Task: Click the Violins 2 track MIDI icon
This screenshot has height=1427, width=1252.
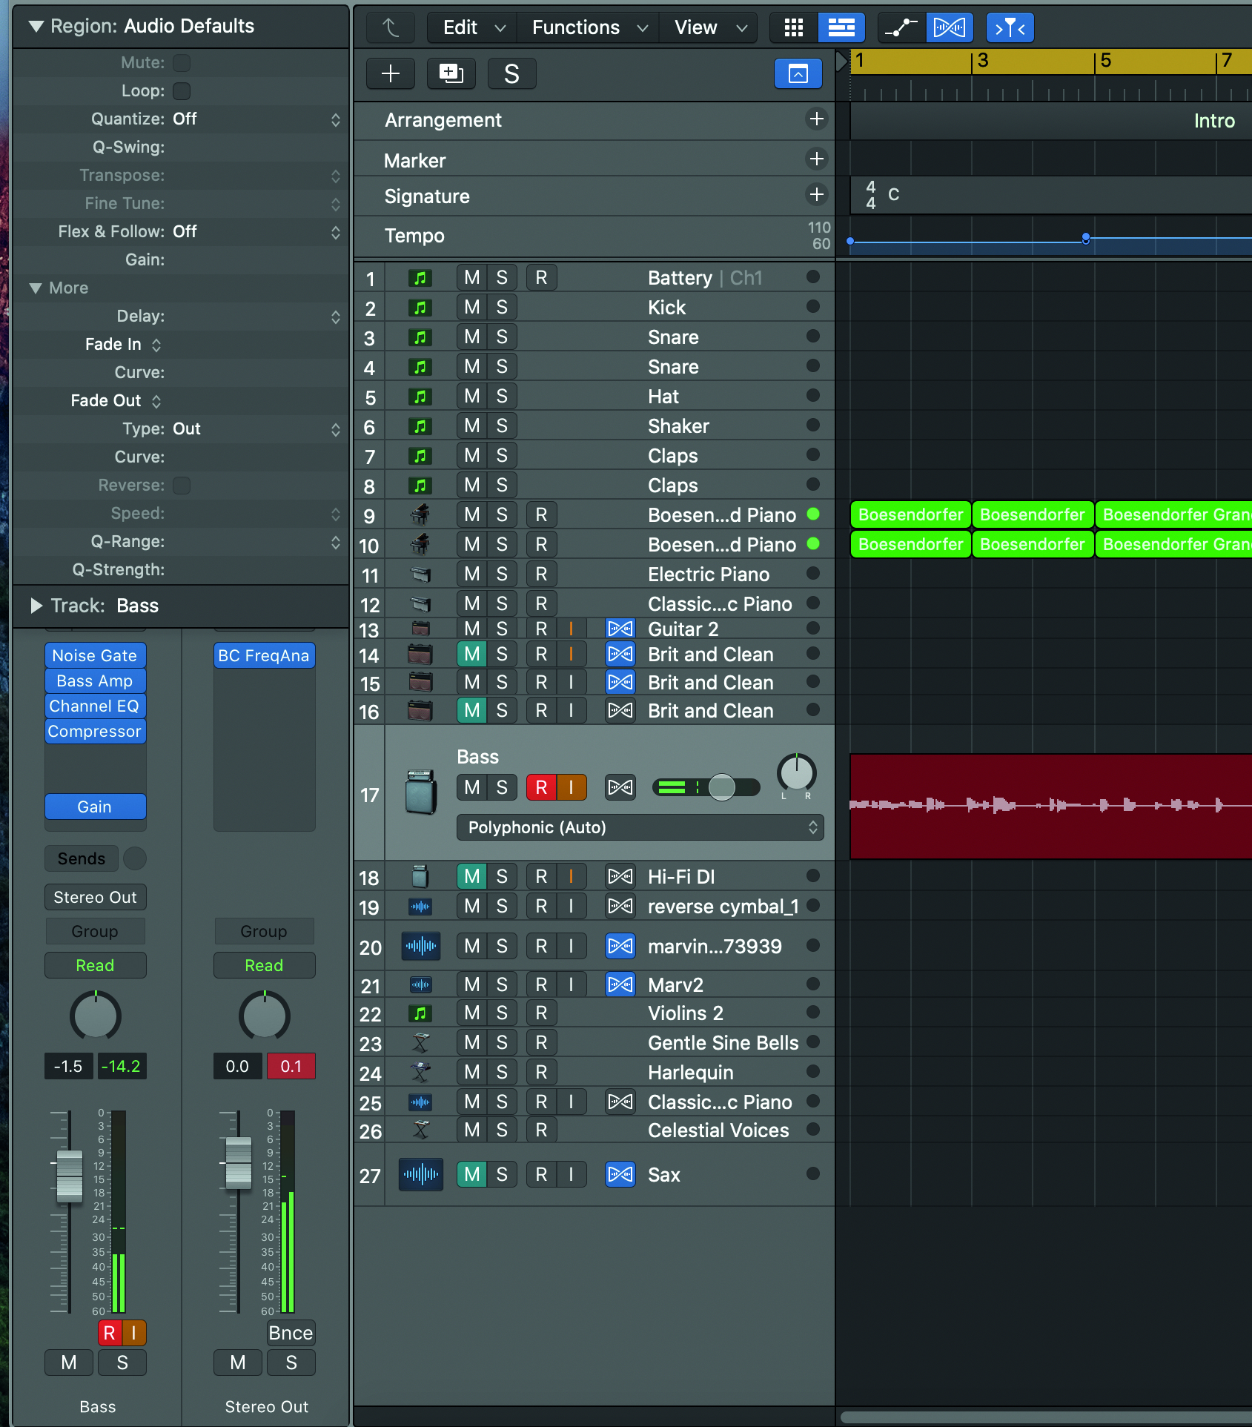Action: 420,1013
